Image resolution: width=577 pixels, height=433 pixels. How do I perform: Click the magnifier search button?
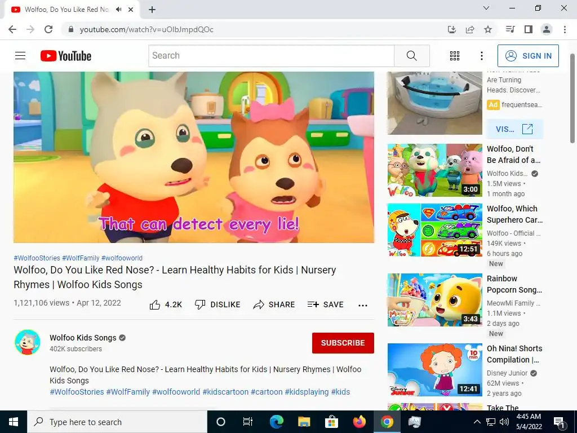(x=412, y=56)
